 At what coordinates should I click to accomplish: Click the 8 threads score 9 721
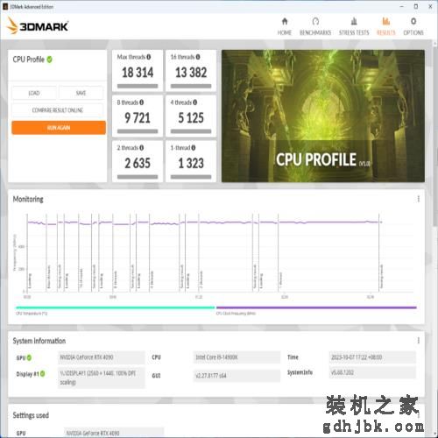pos(138,118)
